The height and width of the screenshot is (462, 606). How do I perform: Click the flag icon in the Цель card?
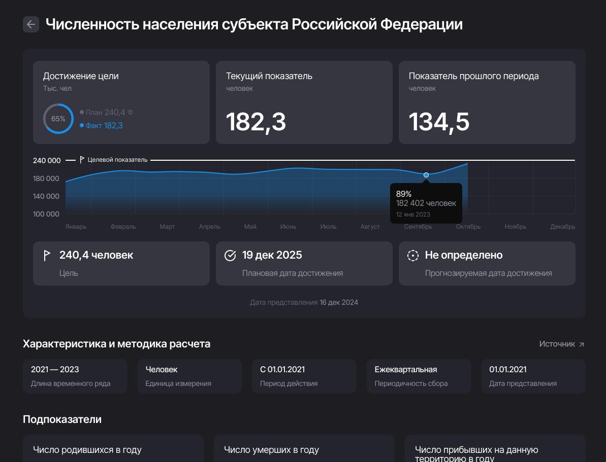tap(47, 255)
